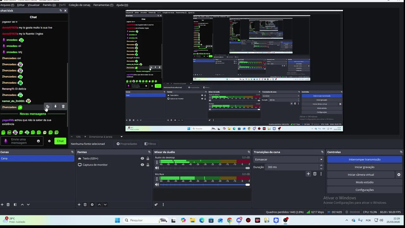Open scene filters icon in Cenas toolbar

pyautogui.click(x=15, y=205)
